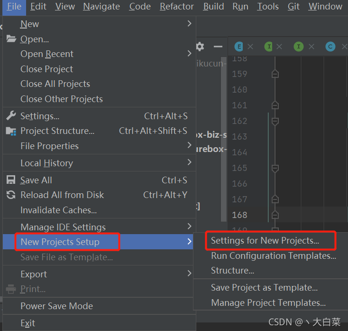Image resolution: width=348 pixels, height=331 pixels.
Task: Click the Project Structure folder icon
Action: [x=11, y=131]
